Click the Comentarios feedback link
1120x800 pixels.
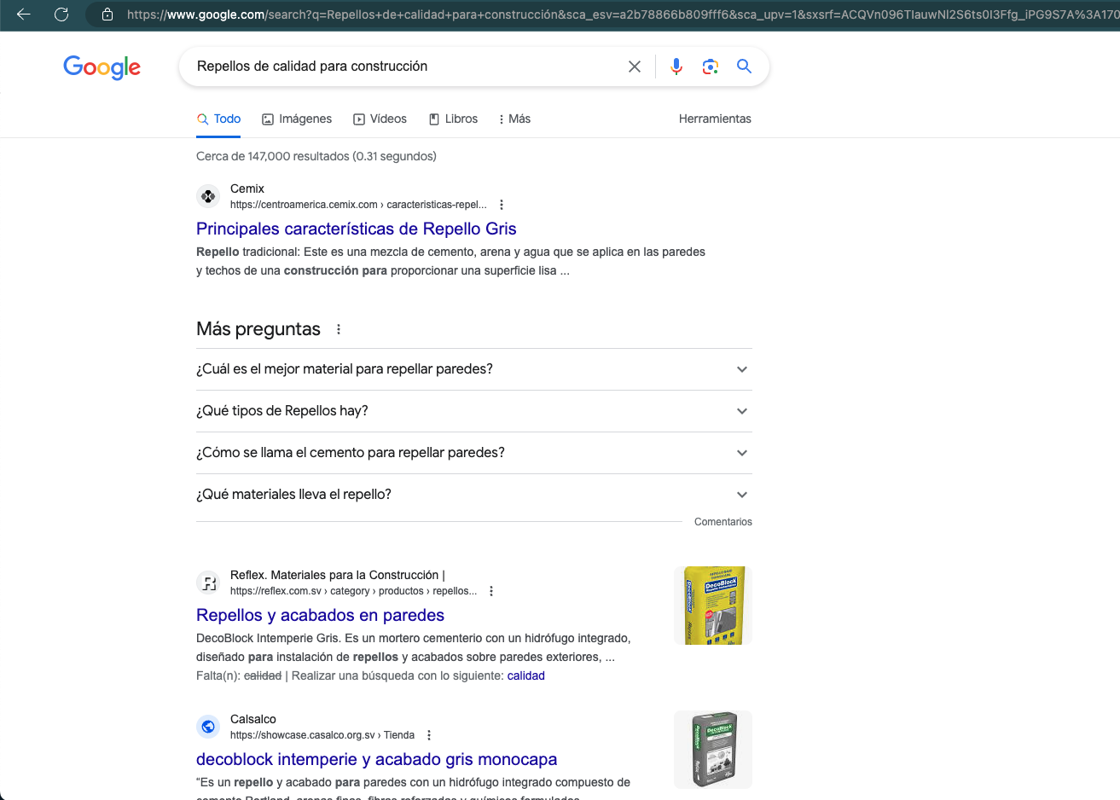tap(723, 522)
